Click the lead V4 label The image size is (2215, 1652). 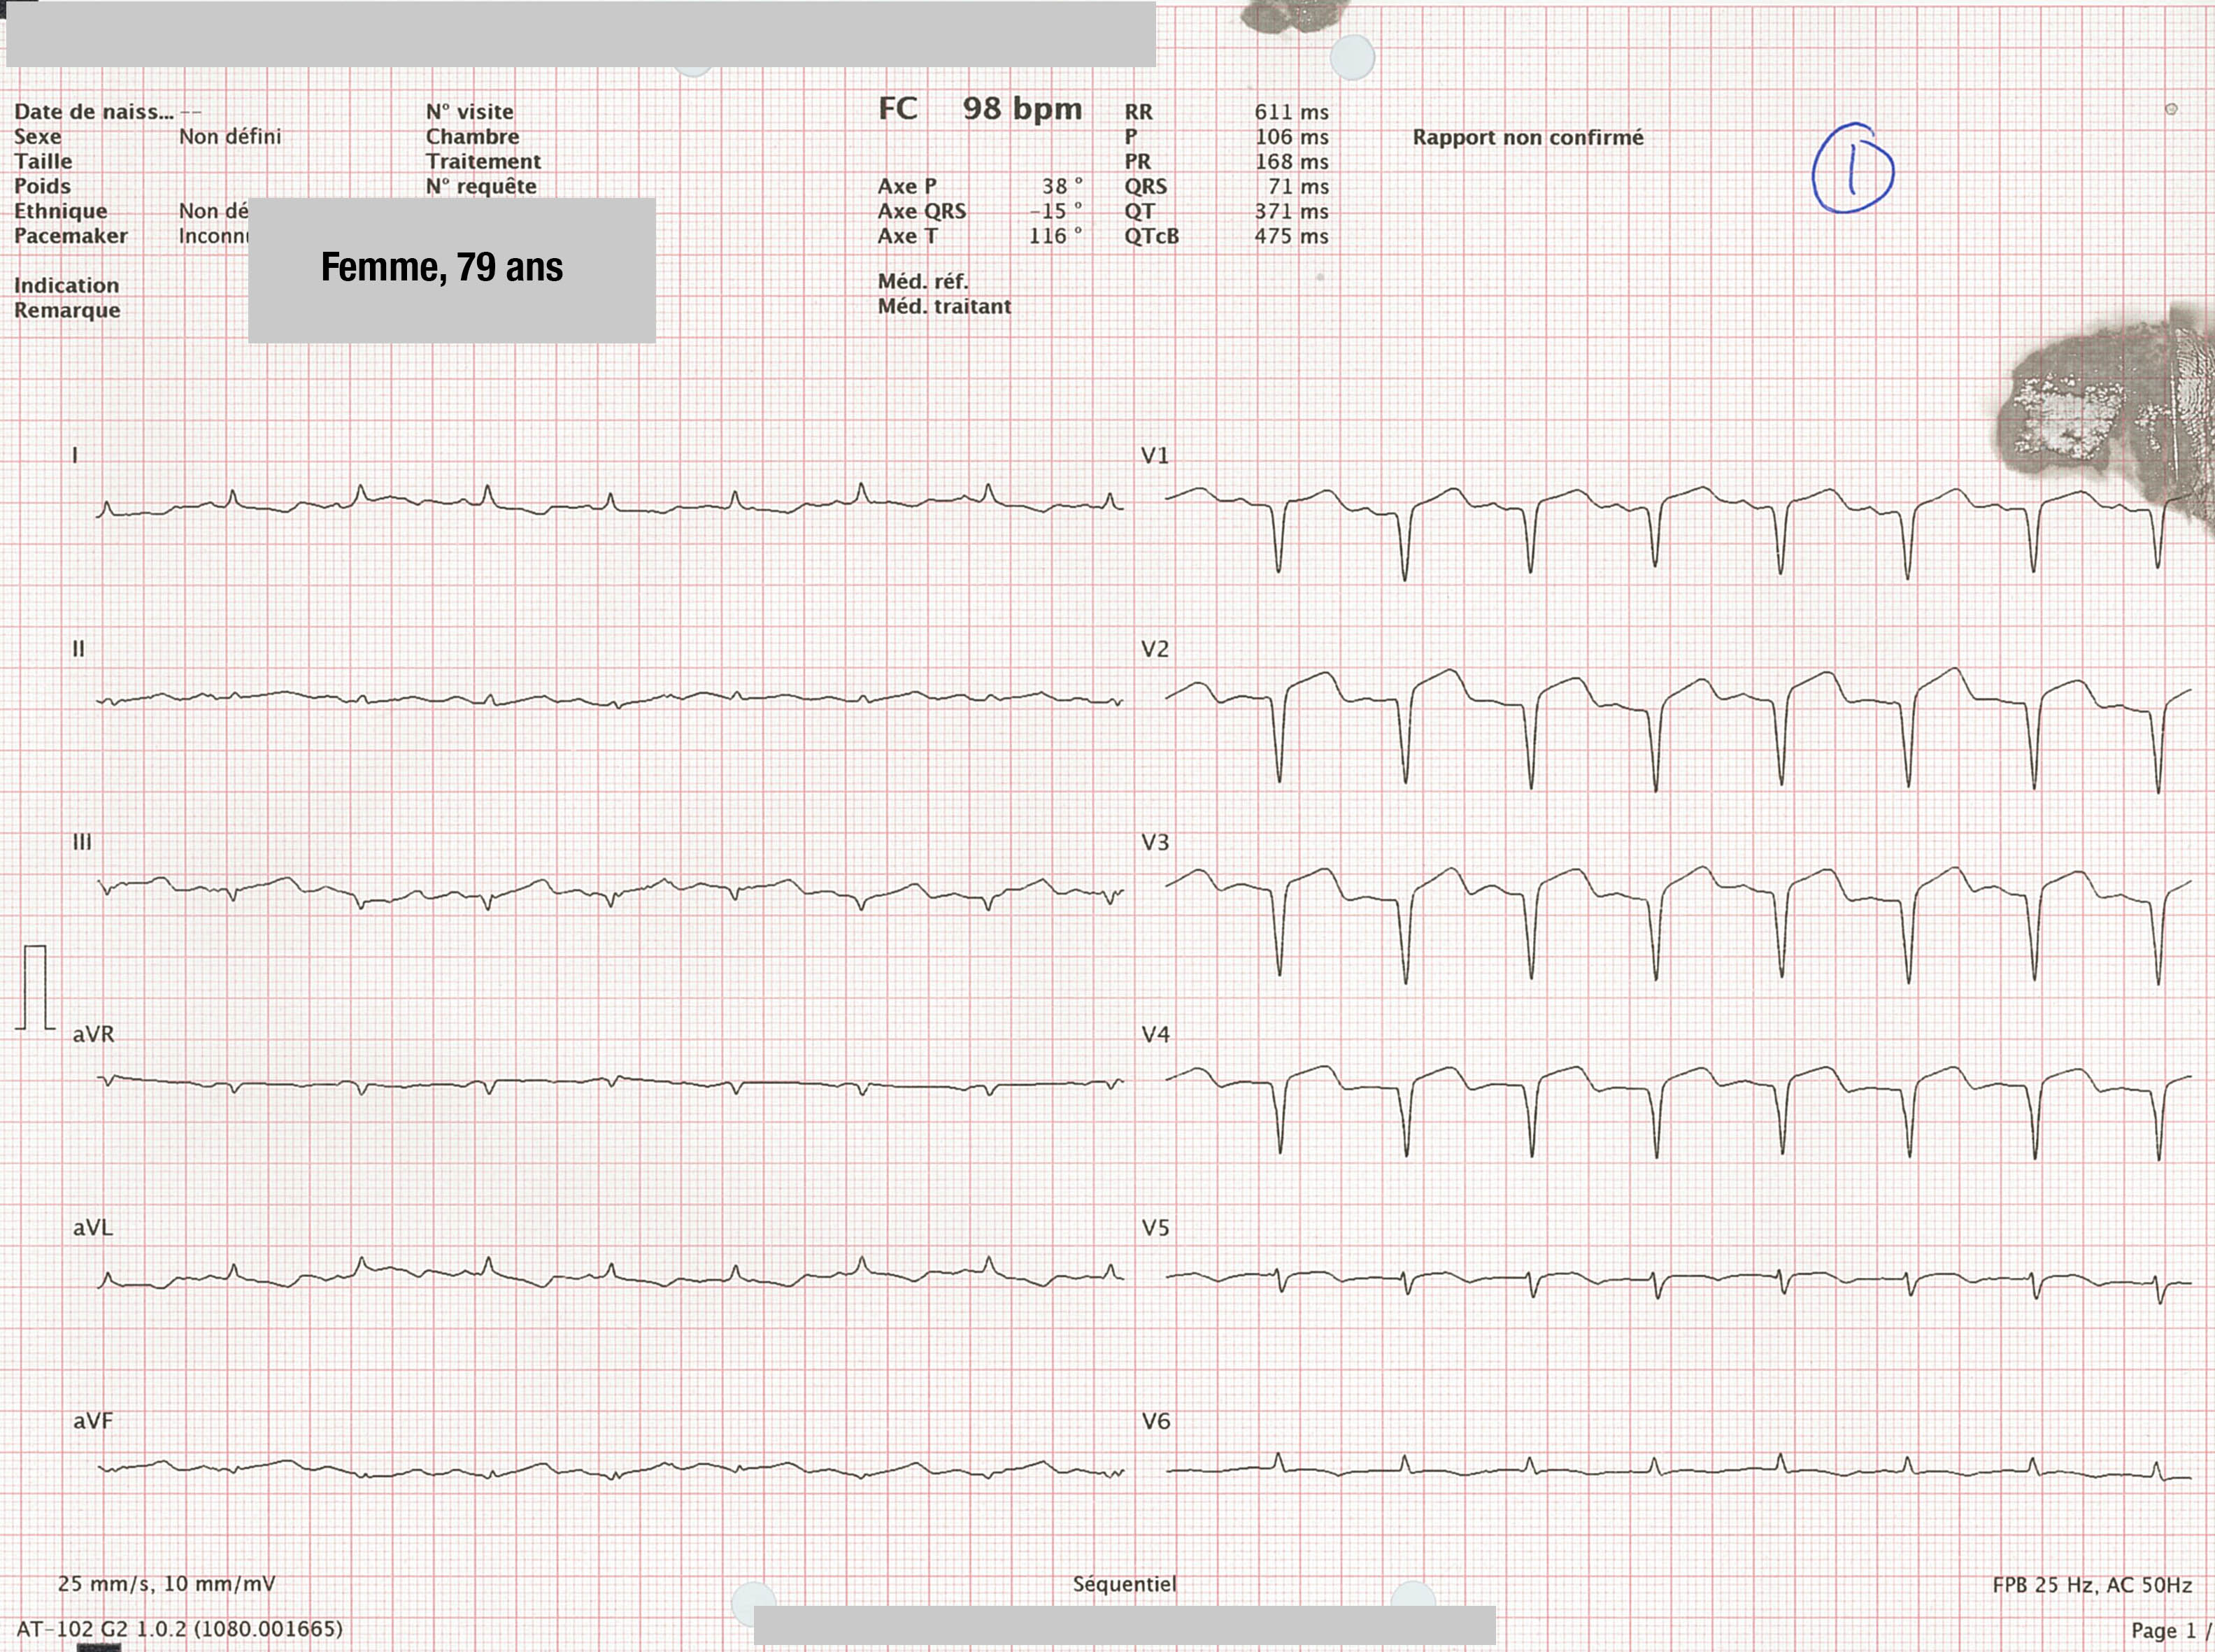(1156, 1034)
